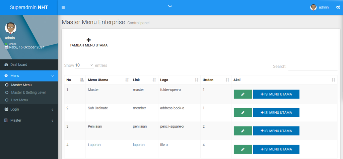The height and width of the screenshot is (159, 343).
Task: Select User Menu submenu item
Action: 19,100
